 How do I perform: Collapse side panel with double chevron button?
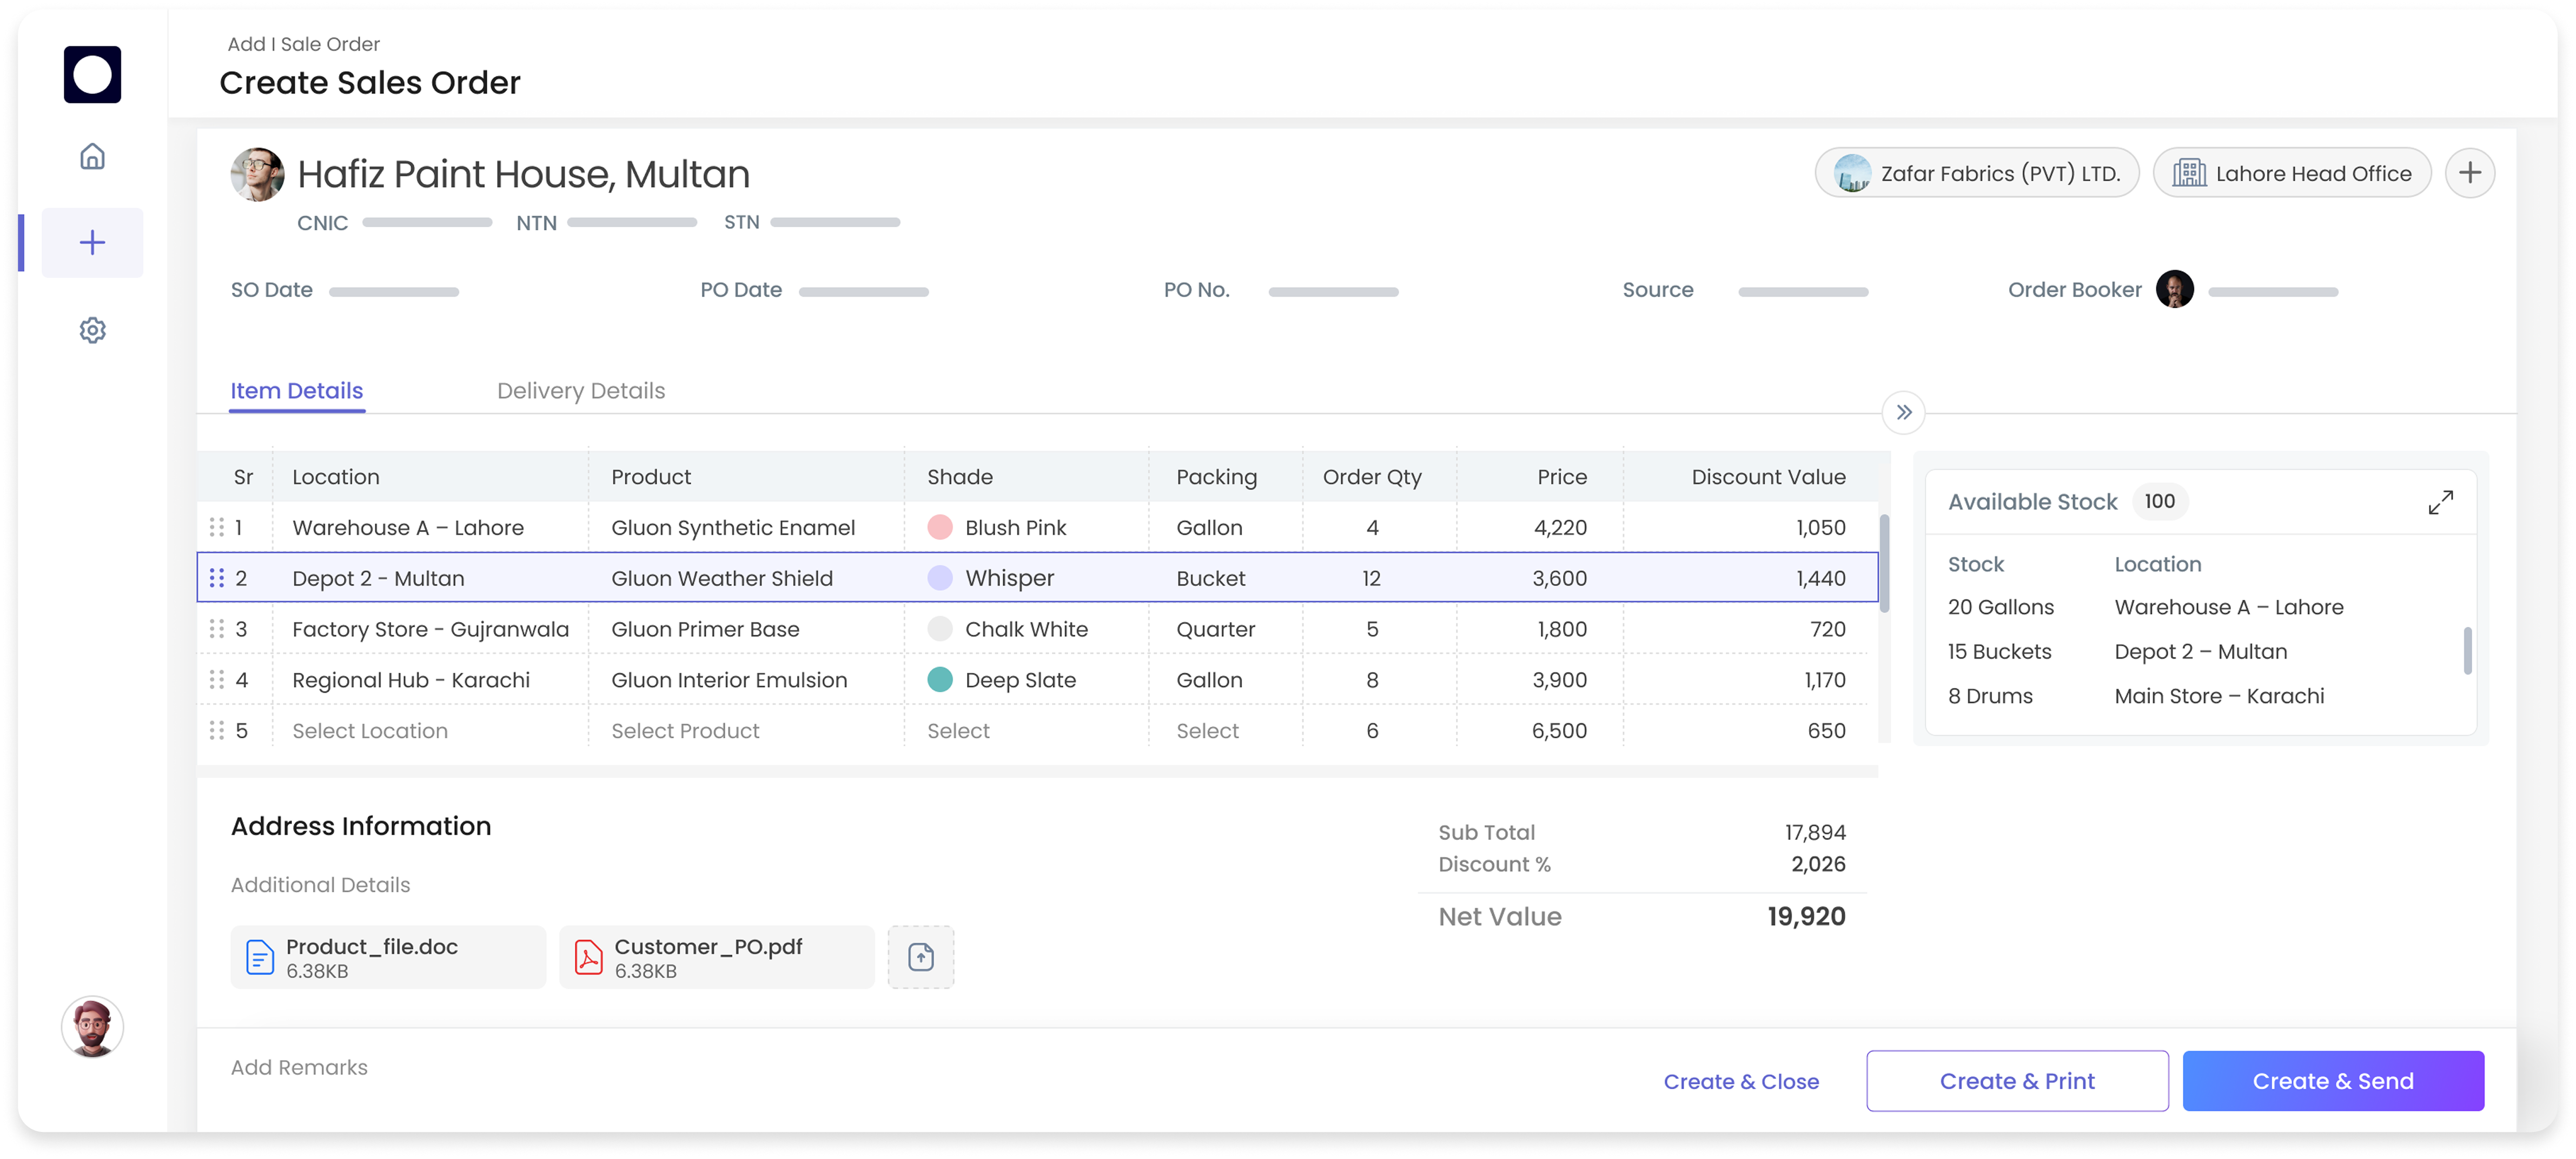click(1903, 412)
